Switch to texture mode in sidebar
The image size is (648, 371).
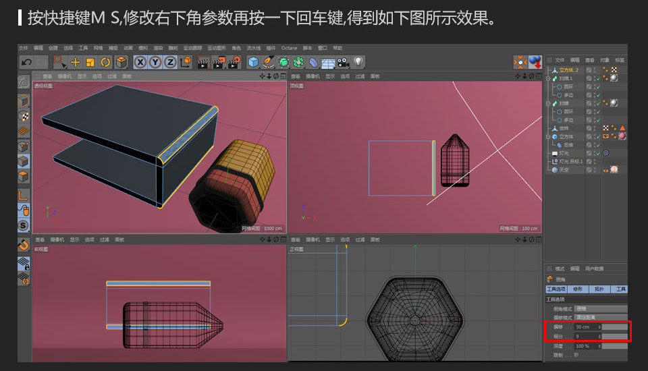[x=24, y=116]
